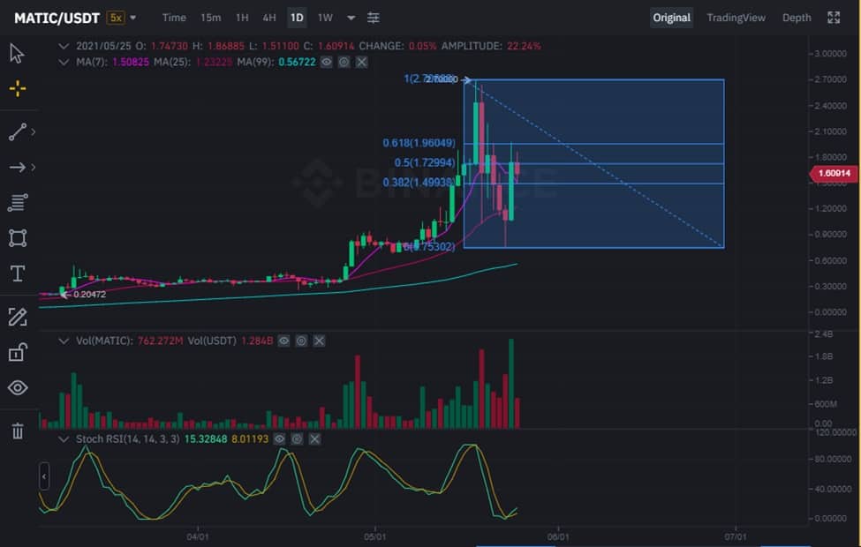
Task: Open volume indicator settings
Action: tap(301, 341)
